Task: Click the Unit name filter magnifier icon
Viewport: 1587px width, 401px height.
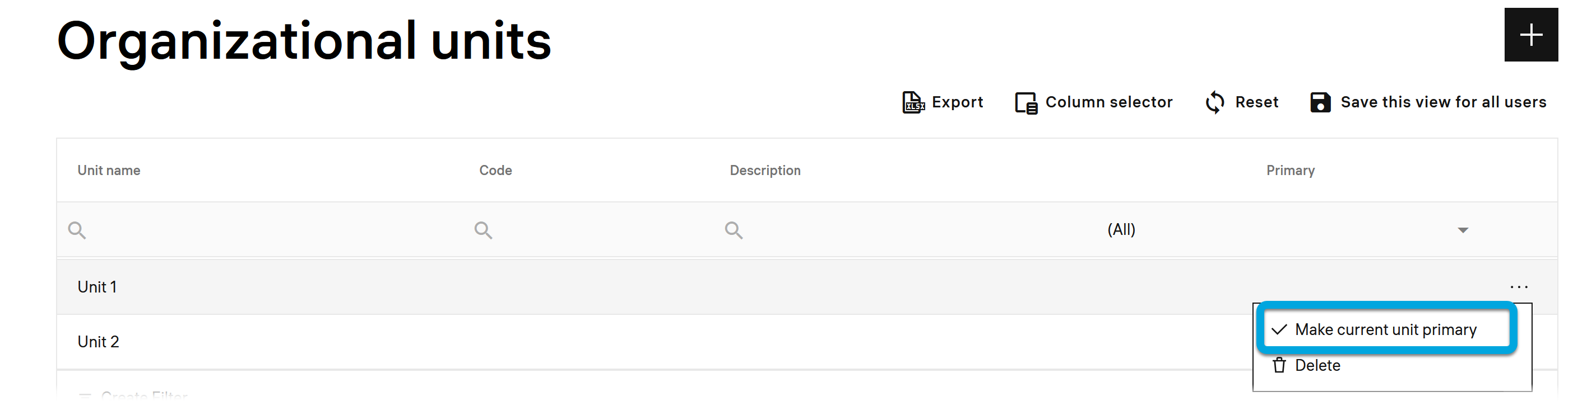Action: [77, 230]
